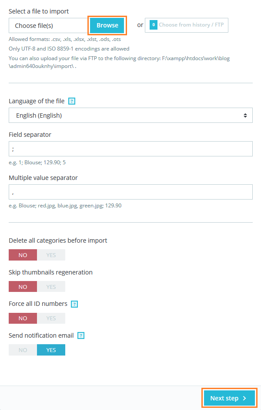Viewport: 261px width, 410px height.
Task: Click into the Field separator input
Action: click(x=130, y=149)
